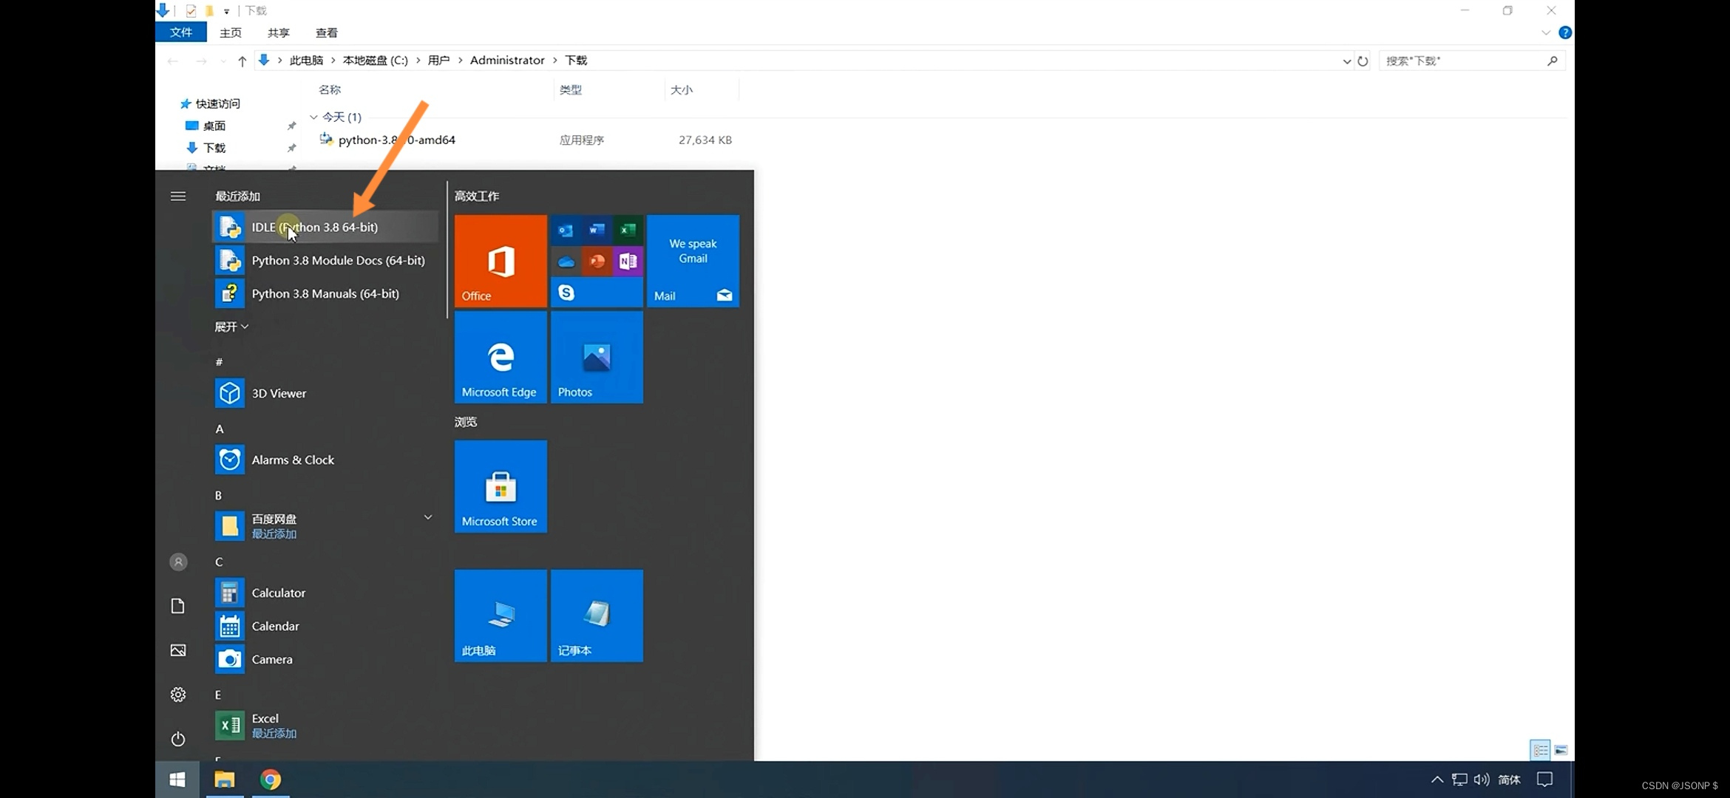The width and height of the screenshot is (1730, 798).
Task: Select 桌面 in quick access
Action: pyautogui.click(x=214, y=126)
